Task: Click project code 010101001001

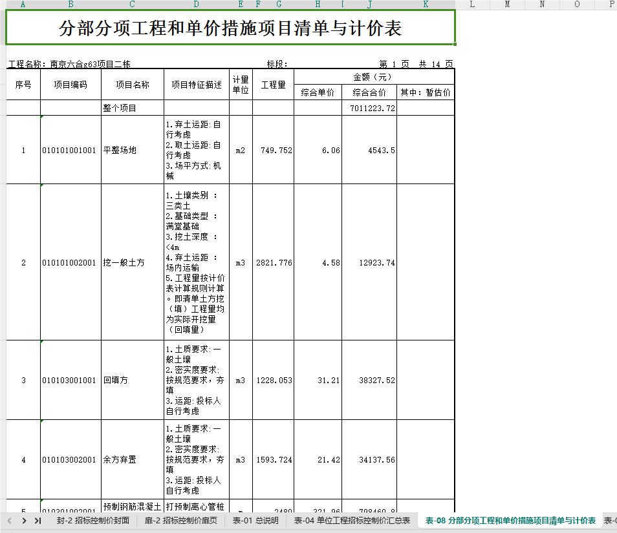Action: click(71, 150)
